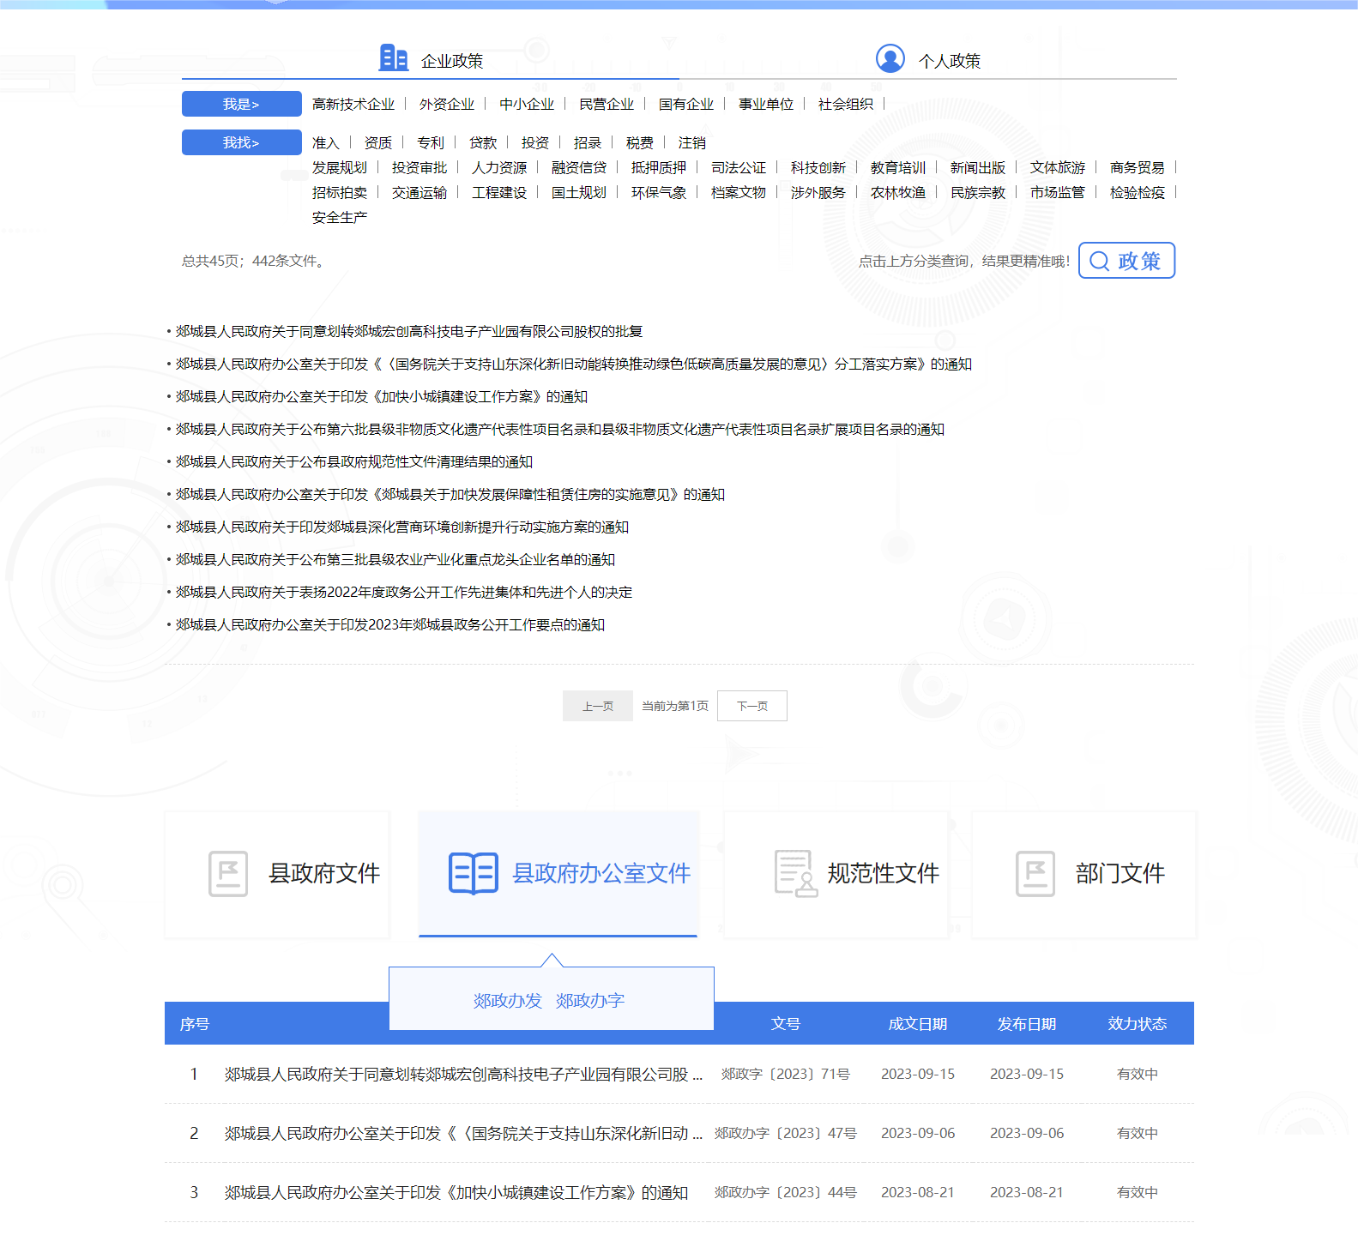Select the 注销 category
This screenshot has width=1358, height=1235.
[692, 142]
